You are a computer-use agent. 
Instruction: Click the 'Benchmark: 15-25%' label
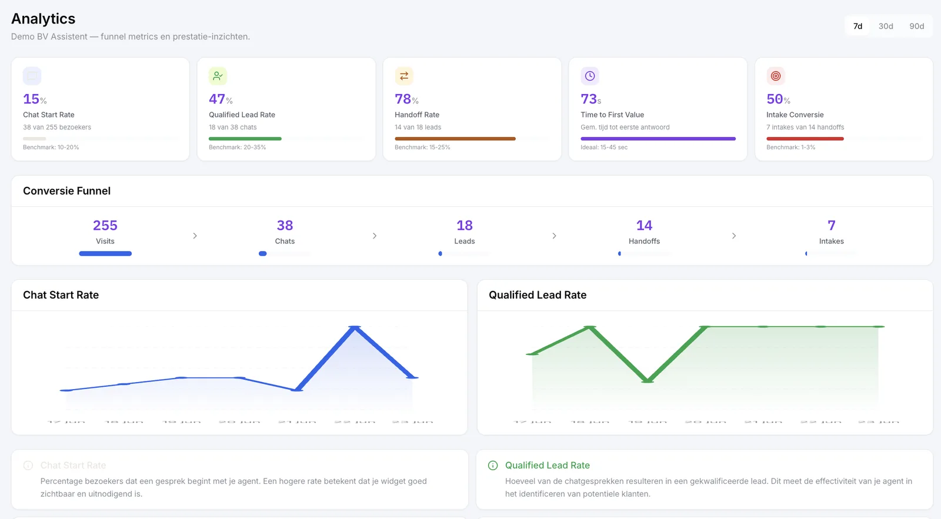tap(422, 148)
